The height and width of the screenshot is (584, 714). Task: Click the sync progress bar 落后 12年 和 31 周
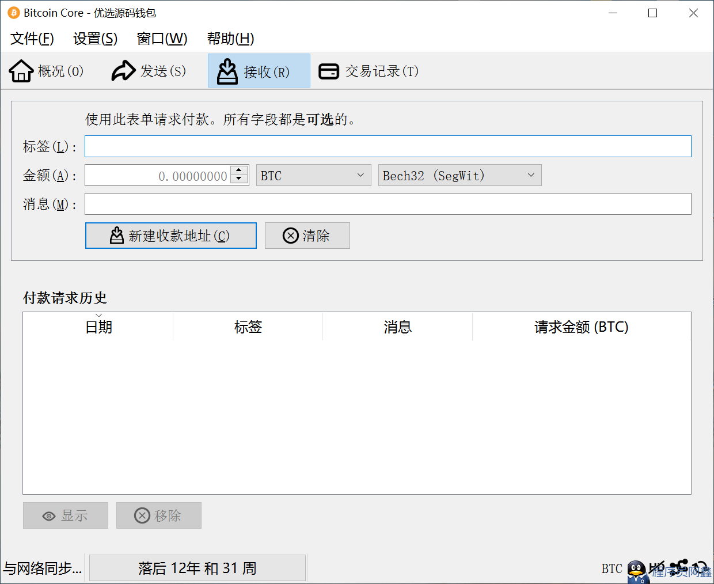pos(198,568)
